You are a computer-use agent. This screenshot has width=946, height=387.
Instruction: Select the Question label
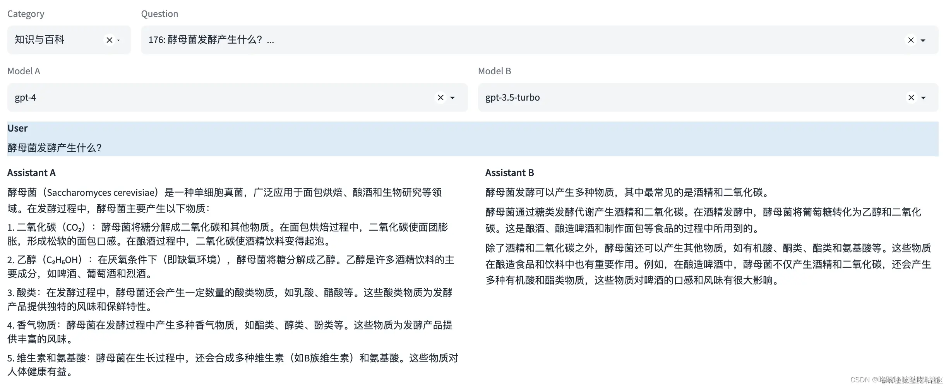159,14
